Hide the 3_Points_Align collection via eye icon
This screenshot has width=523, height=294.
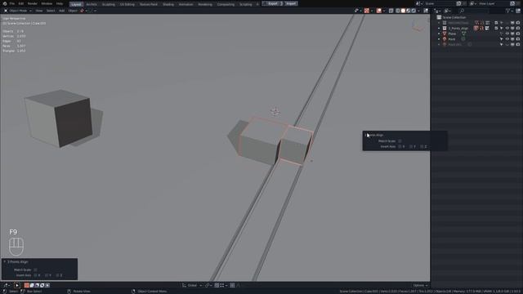point(507,29)
